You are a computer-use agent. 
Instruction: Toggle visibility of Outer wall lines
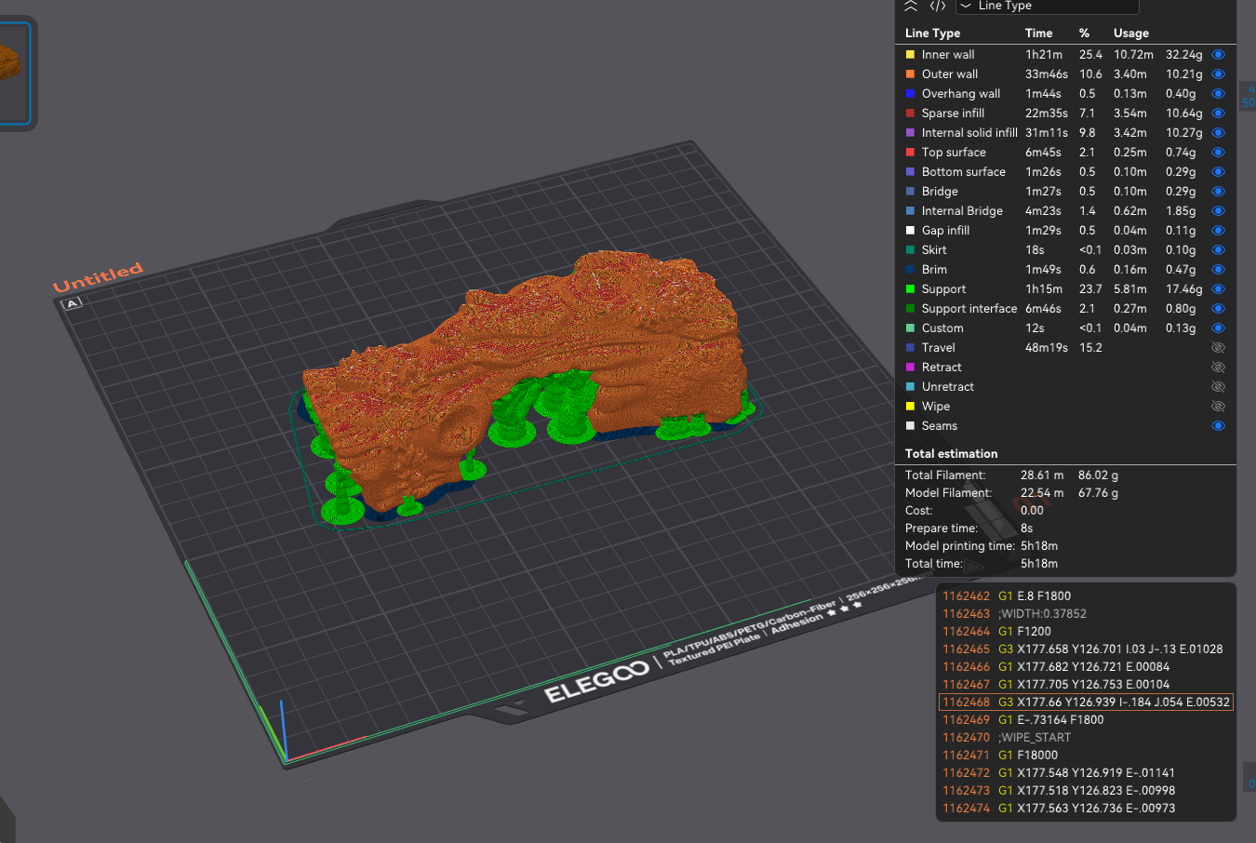point(1218,74)
